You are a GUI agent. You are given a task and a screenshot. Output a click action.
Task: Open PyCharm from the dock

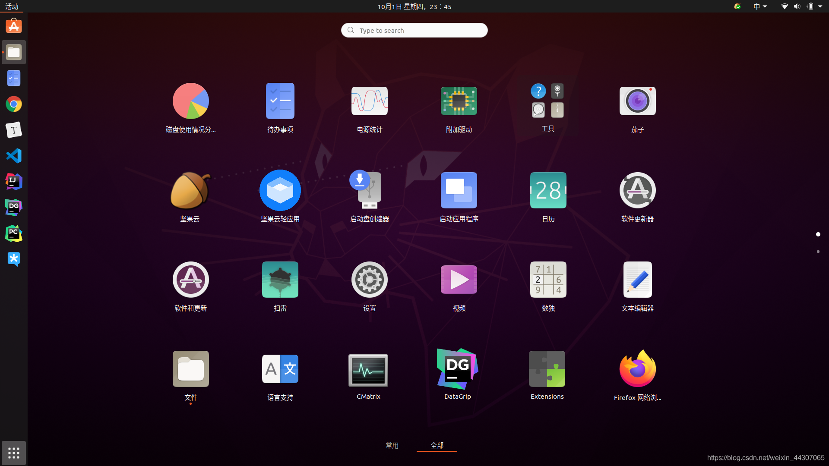14,233
